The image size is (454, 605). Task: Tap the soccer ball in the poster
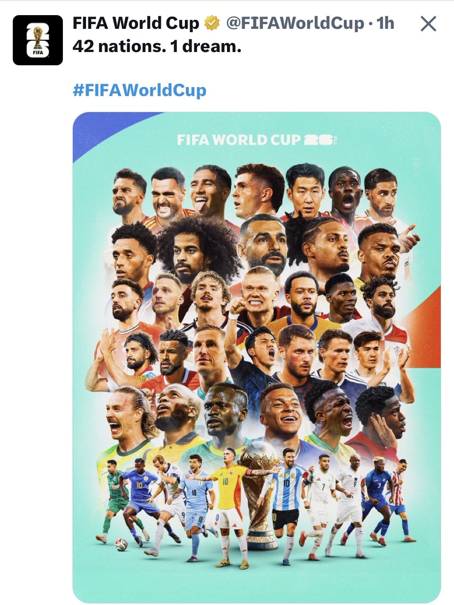point(121,544)
